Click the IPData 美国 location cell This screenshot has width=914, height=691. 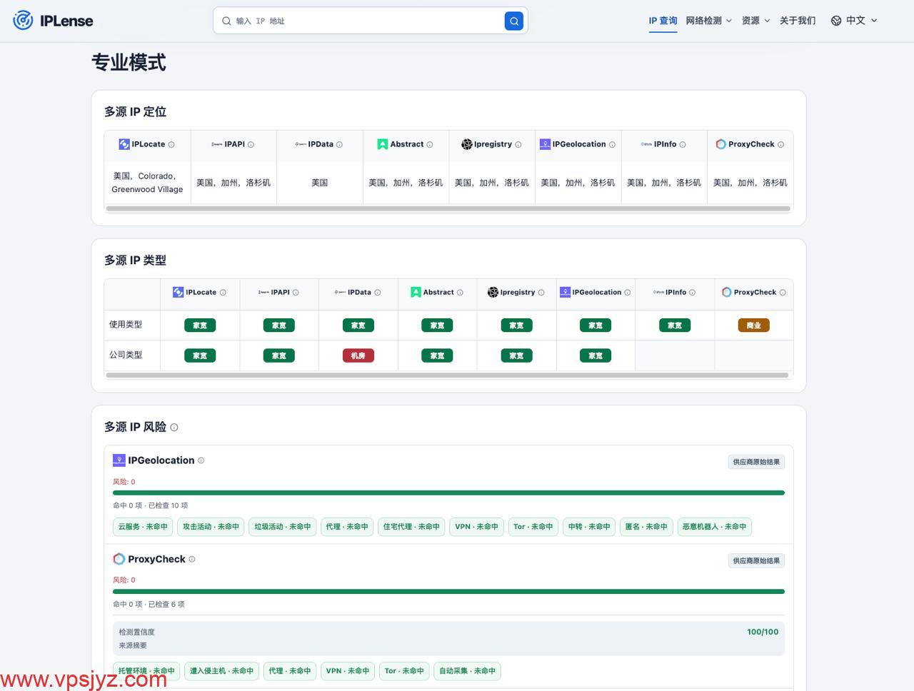(319, 183)
